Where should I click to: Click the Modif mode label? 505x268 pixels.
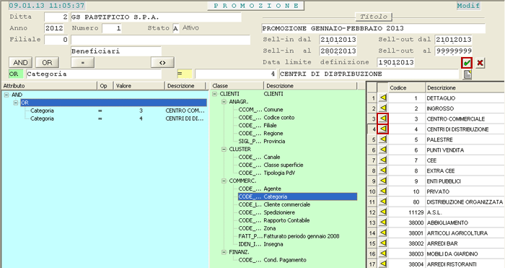point(468,6)
